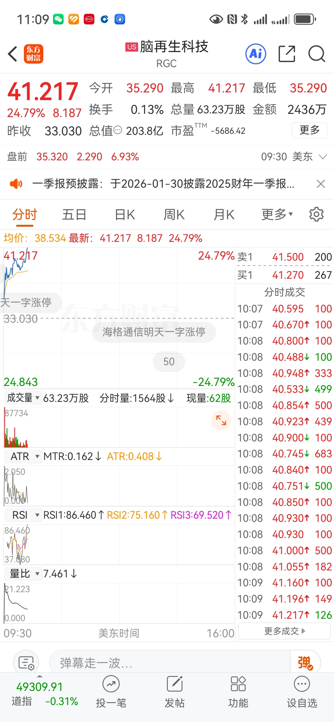The width and height of the screenshot is (334, 722).
Task: Tap the Bluetooth status icon
Action: click(244, 19)
